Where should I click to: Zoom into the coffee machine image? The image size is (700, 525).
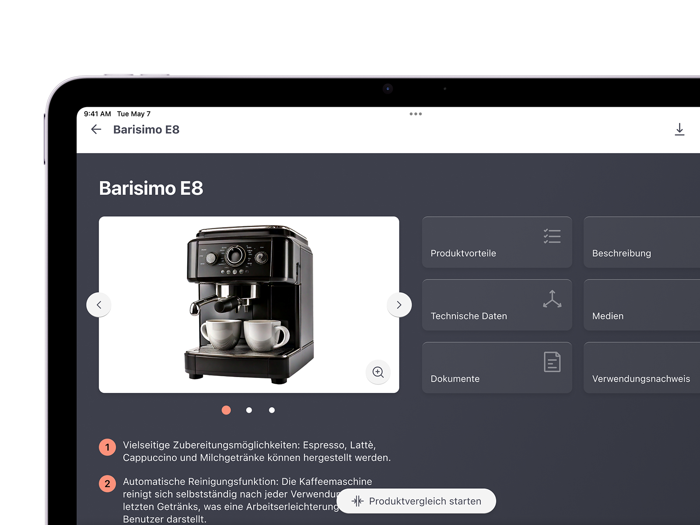pos(378,372)
